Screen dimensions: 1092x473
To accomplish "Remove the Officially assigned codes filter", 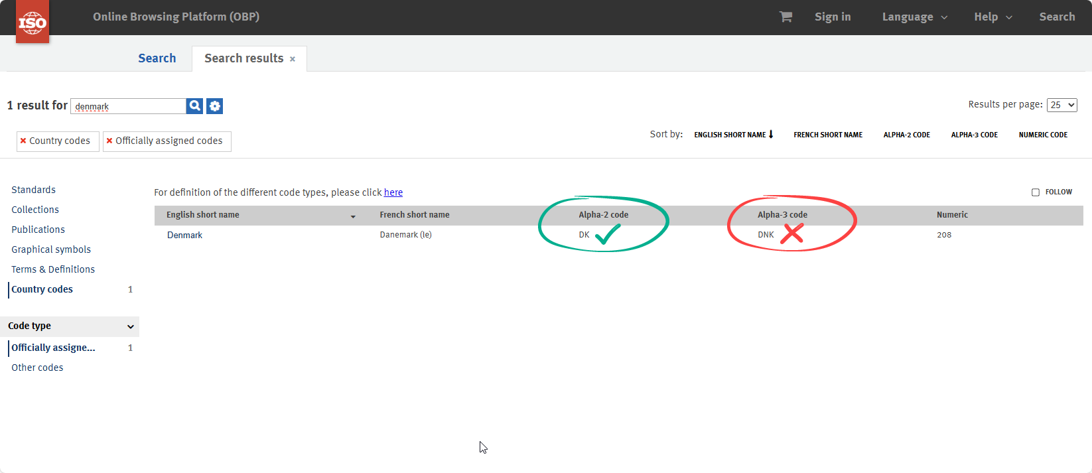I will pyautogui.click(x=109, y=141).
